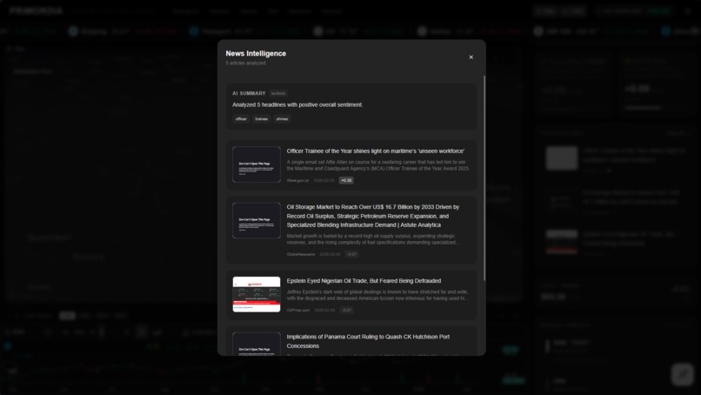Click the Officer Trainee article thumbnail

coord(257,164)
